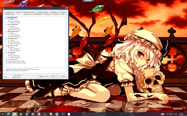Open the Special Items tab
Screen dimensions: 187x116
27,14
